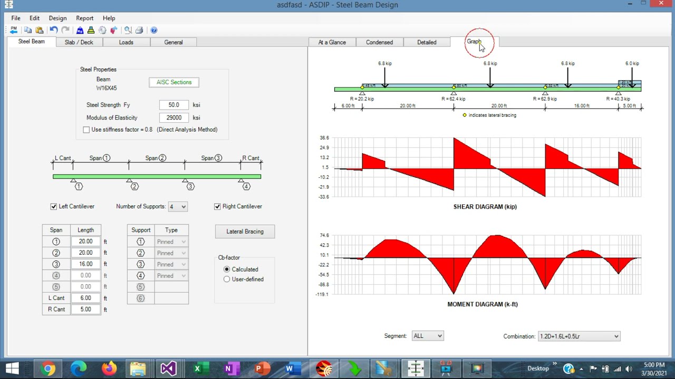Viewport: 675px width, 379px height.
Task: Click the gear settings toolbar icon
Action: point(102,30)
